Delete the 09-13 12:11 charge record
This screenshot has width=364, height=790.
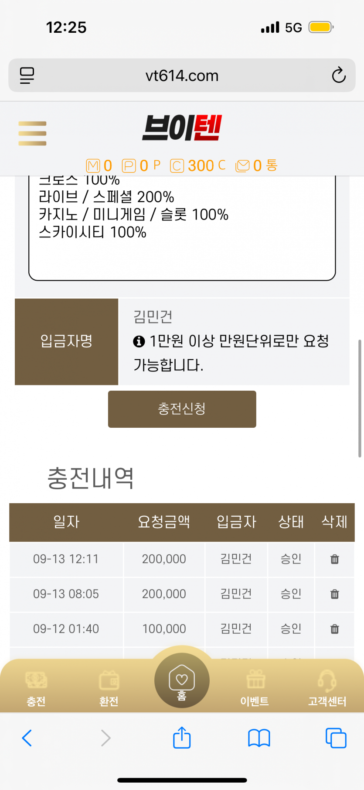click(x=334, y=559)
